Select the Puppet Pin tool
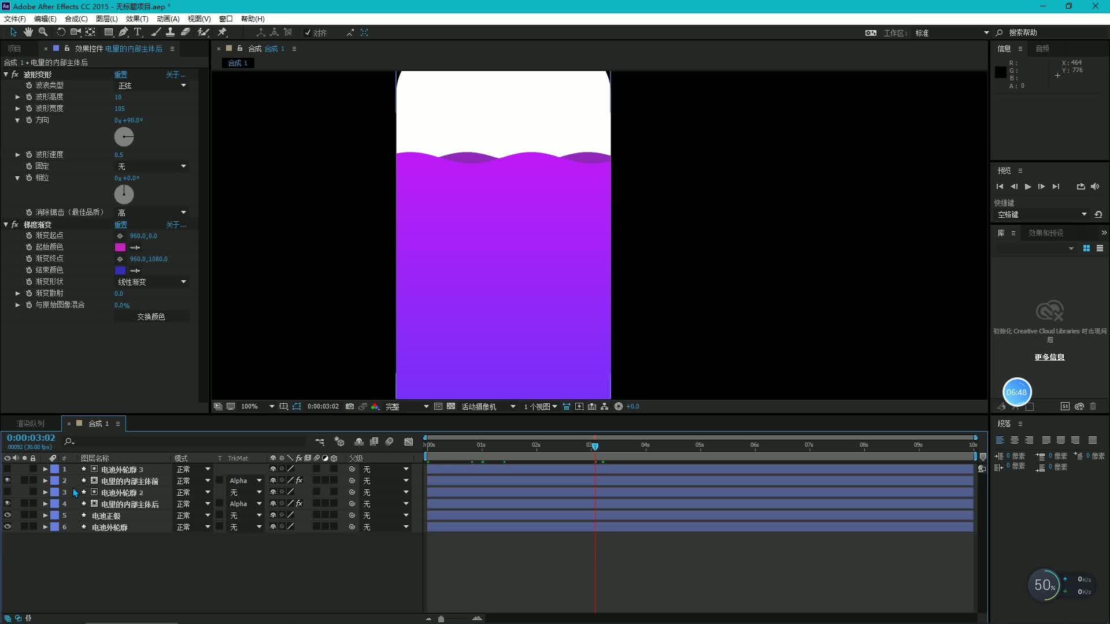Viewport: 1110px width, 624px height. [x=222, y=32]
